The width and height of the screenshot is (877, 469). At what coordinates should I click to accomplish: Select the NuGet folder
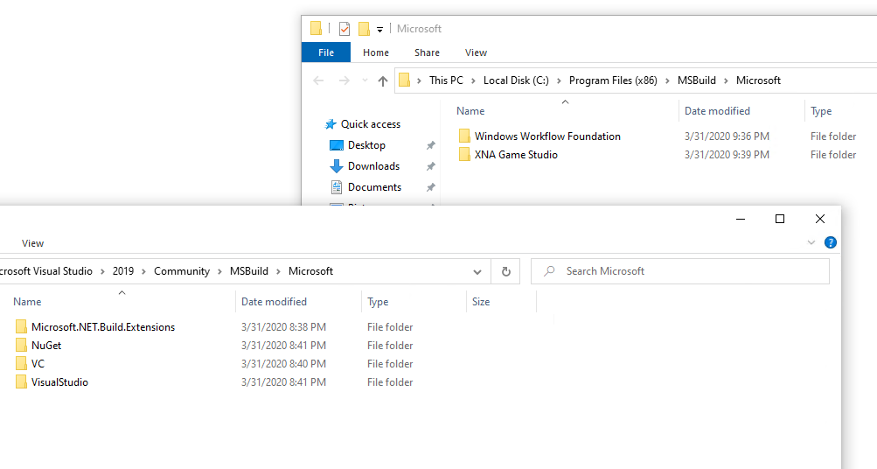[x=46, y=346]
